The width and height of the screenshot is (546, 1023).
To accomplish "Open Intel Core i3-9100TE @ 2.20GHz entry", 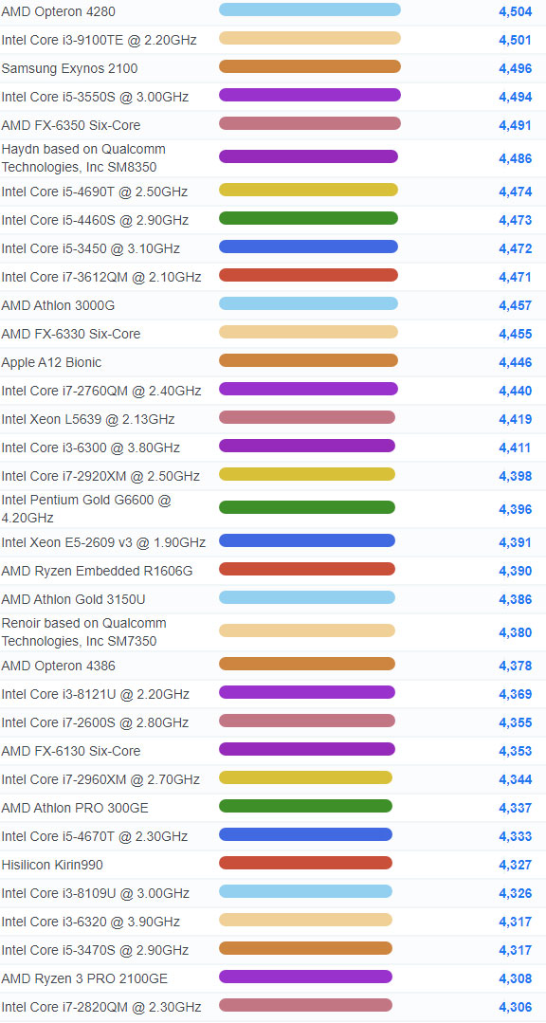I will pyautogui.click(x=100, y=40).
